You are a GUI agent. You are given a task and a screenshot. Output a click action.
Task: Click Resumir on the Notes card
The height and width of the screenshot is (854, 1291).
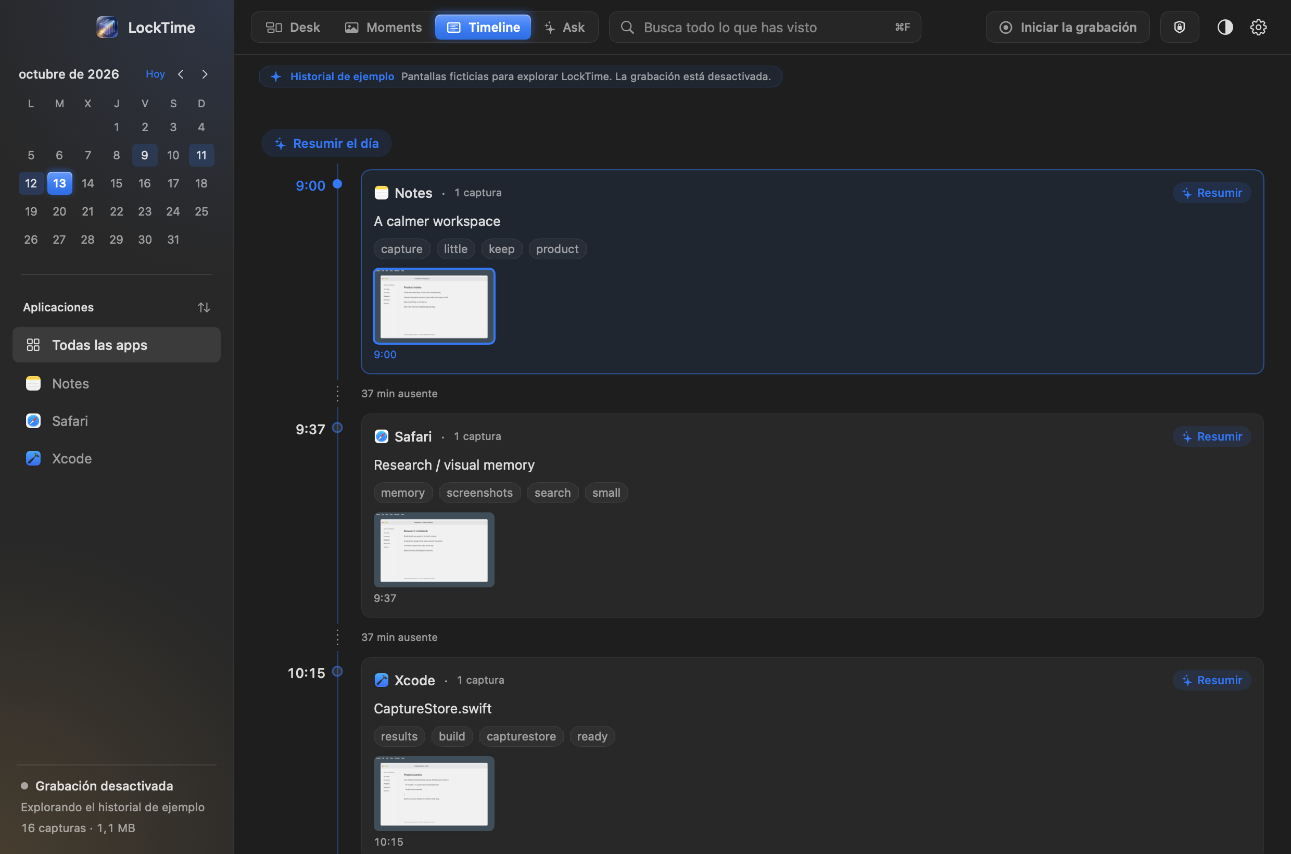pyautogui.click(x=1211, y=193)
